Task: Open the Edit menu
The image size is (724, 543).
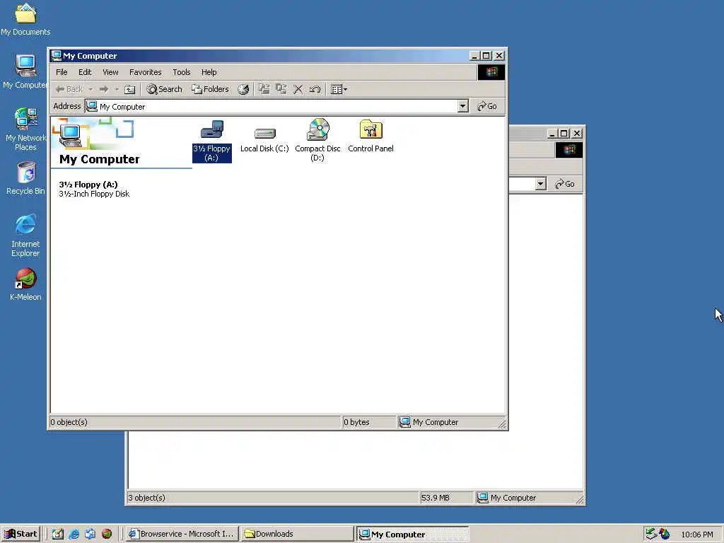Action: 85,72
